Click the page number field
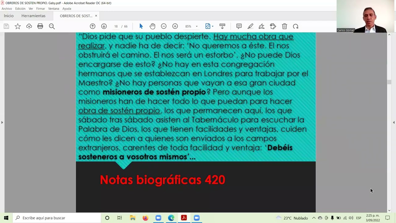396x223 pixels. coord(116,26)
